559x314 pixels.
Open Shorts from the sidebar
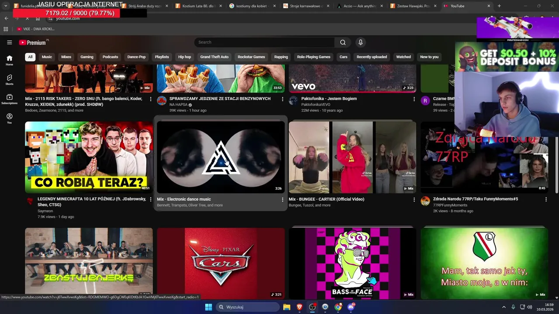click(x=9, y=80)
